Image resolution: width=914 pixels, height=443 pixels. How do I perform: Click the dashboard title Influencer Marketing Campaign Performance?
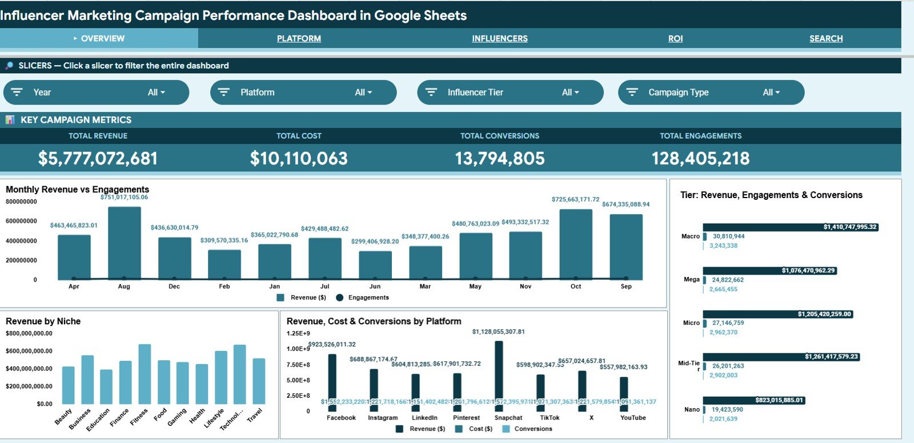(x=234, y=15)
